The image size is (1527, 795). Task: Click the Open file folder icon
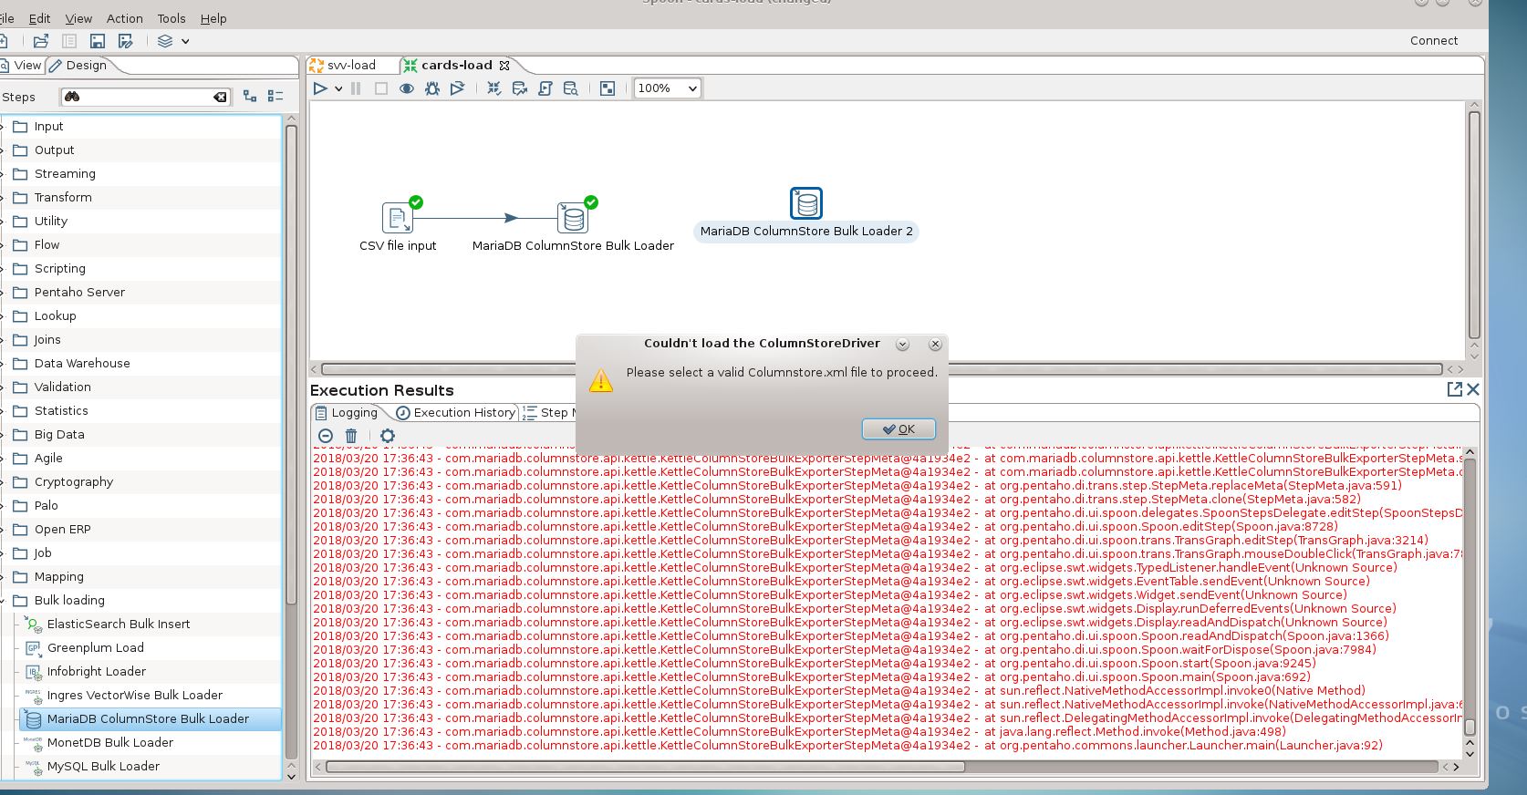[x=41, y=41]
